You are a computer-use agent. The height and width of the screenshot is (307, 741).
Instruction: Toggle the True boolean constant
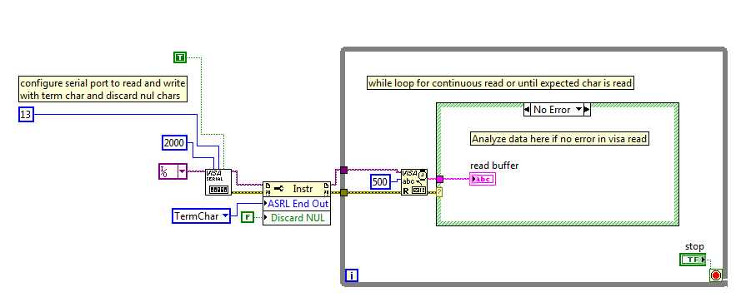coord(180,57)
